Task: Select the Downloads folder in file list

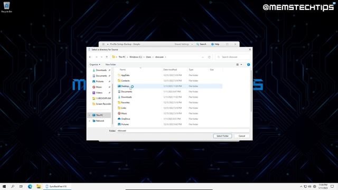Action: point(126,97)
